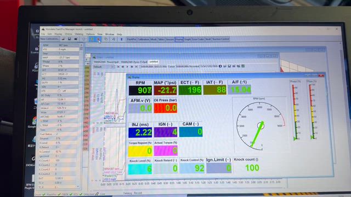The image size is (351, 197).
Task: Open the Window menu
Action: pos(110,34)
